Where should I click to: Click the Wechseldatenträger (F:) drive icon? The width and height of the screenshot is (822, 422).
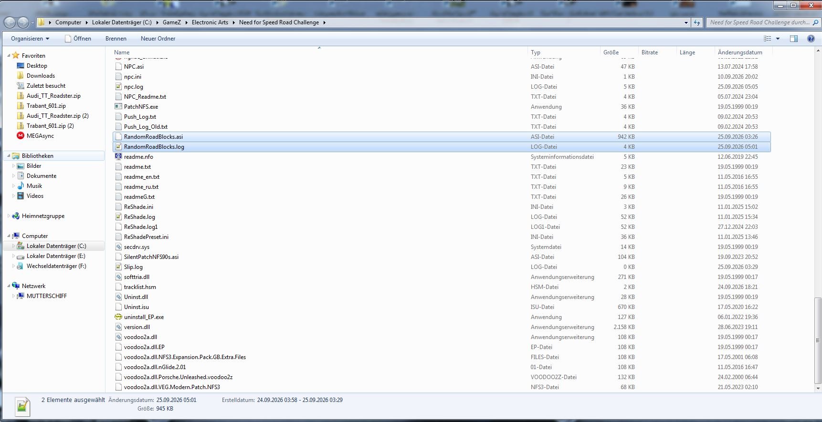coord(21,266)
